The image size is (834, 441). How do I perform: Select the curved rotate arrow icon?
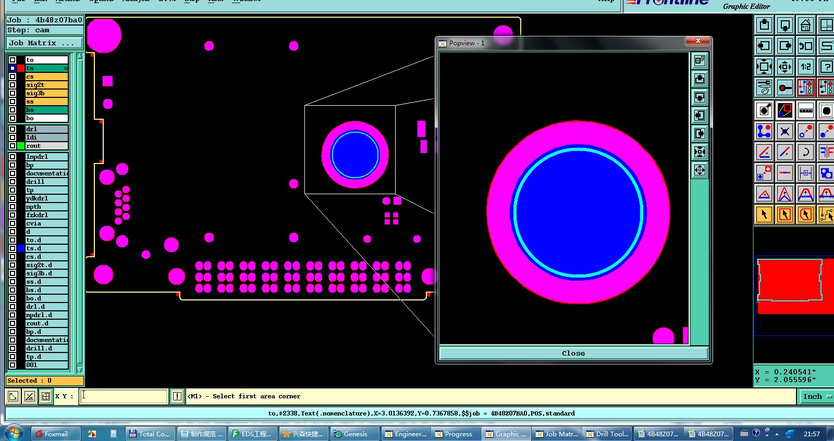805,152
